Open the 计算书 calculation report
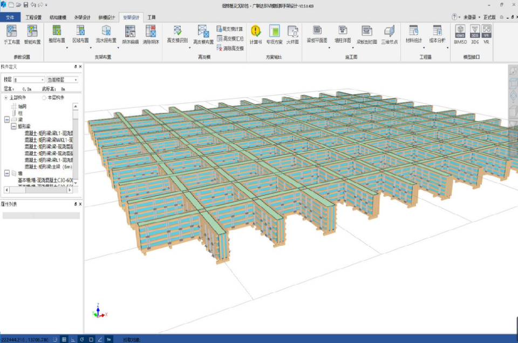 [x=256, y=35]
